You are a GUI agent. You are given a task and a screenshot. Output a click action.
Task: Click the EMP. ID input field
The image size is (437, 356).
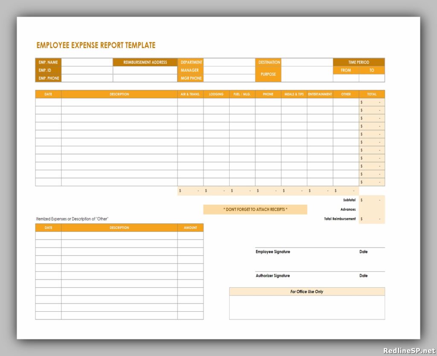tap(87, 70)
